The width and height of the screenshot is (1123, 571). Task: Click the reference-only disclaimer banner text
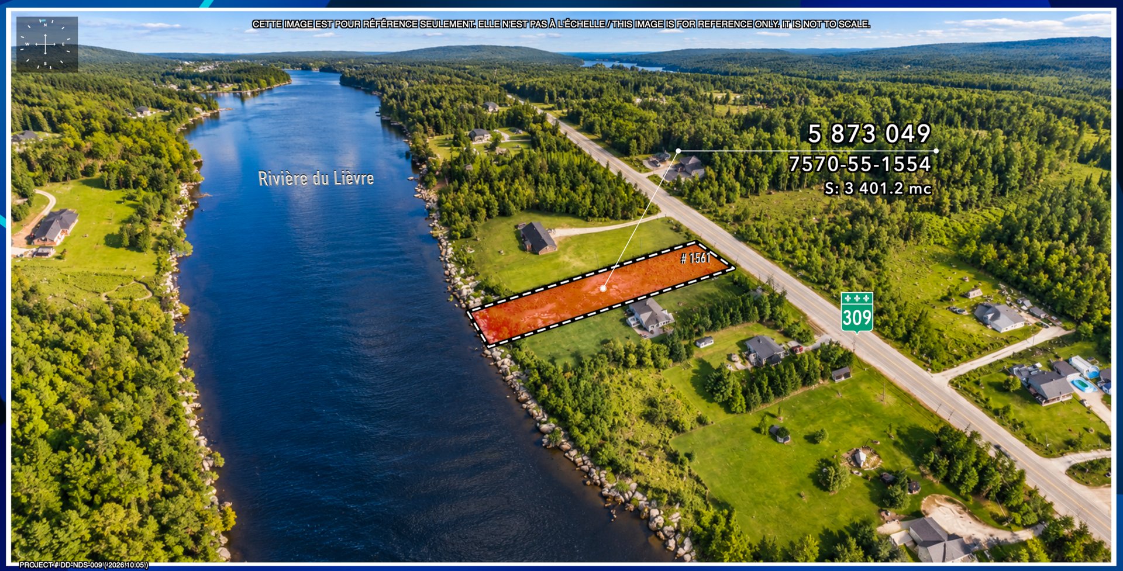[561, 24]
